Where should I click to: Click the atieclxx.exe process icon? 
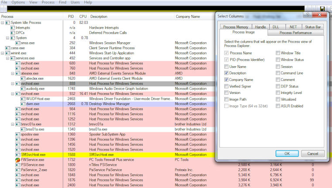[23, 78]
